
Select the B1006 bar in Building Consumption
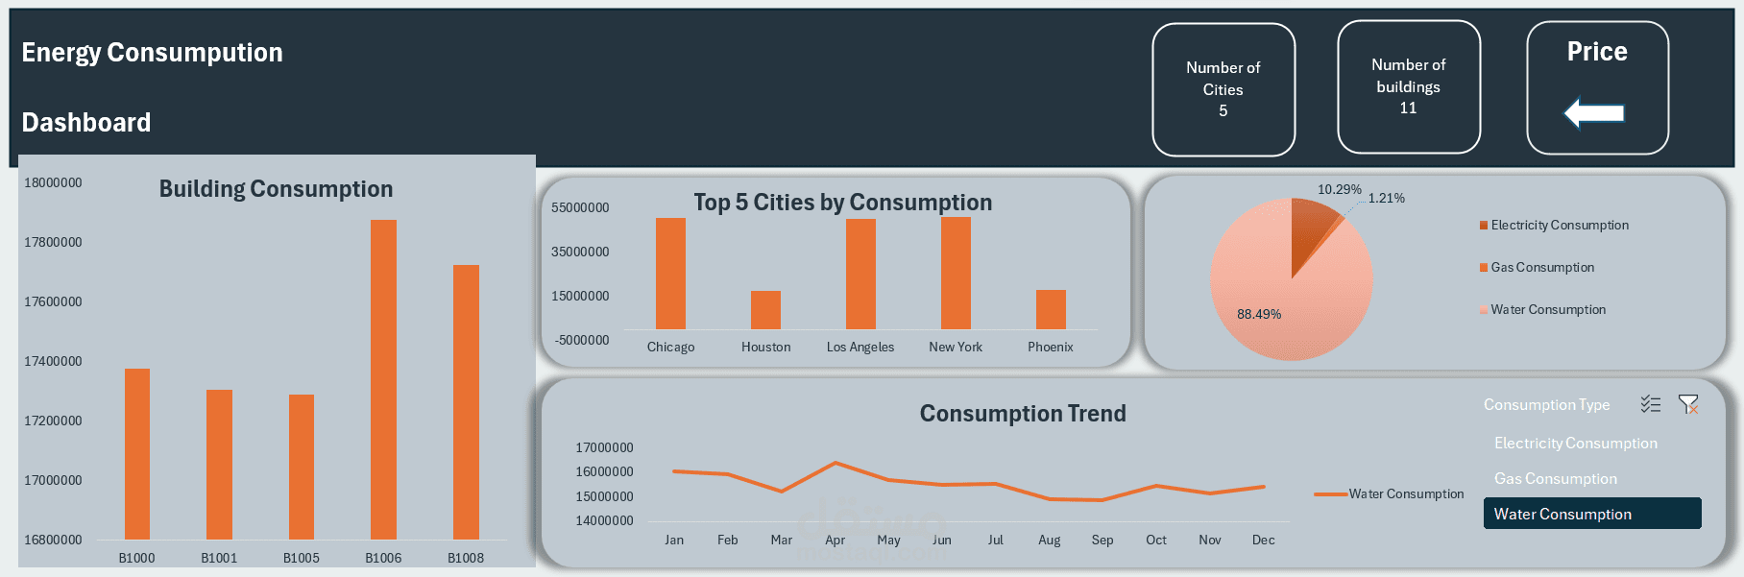(x=383, y=379)
